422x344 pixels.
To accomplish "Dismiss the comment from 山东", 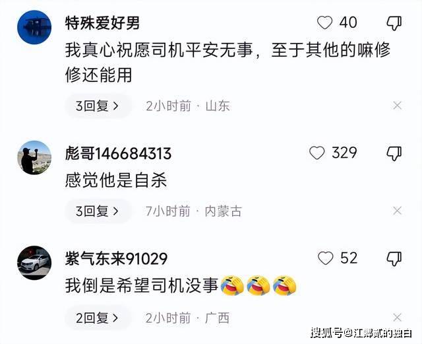I will [397, 106].
